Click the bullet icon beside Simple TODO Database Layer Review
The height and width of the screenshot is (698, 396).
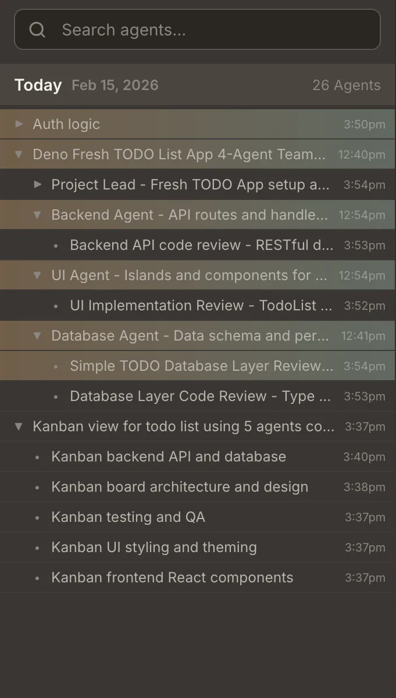(x=55, y=366)
